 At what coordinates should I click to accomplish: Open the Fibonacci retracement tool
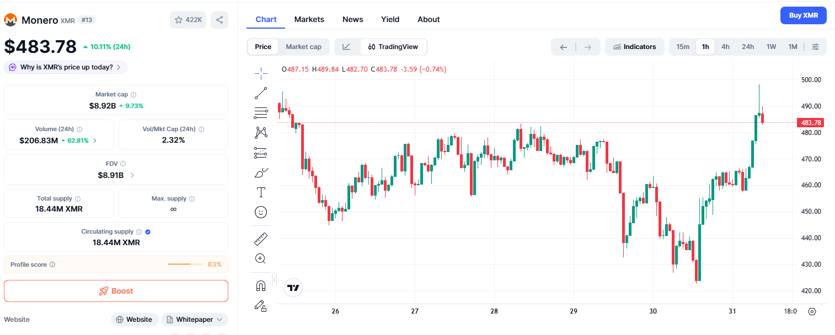(x=261, y=113)
